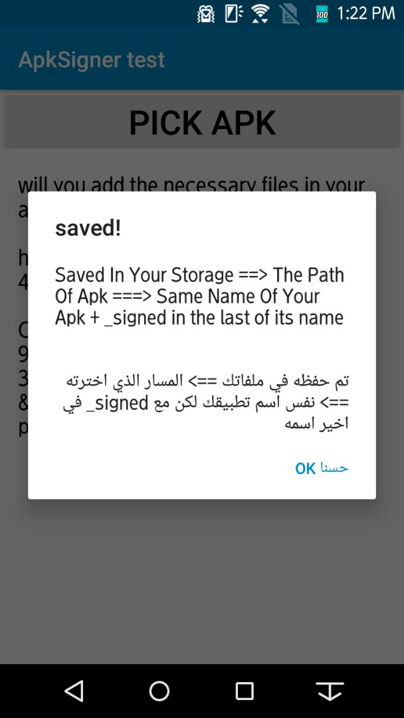
Task: Dismiss the dialog with OK حسنا
Action: point(321,468)
